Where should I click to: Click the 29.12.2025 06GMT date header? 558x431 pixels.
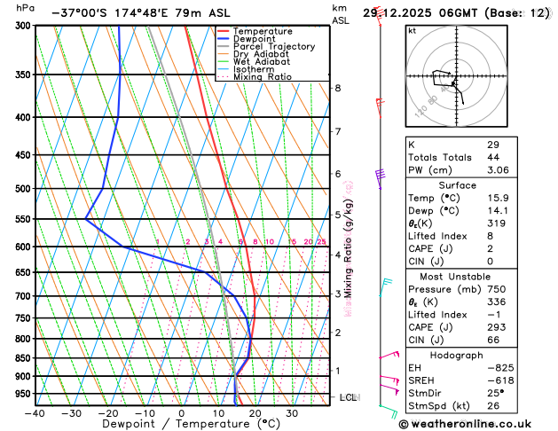[420, 13]
